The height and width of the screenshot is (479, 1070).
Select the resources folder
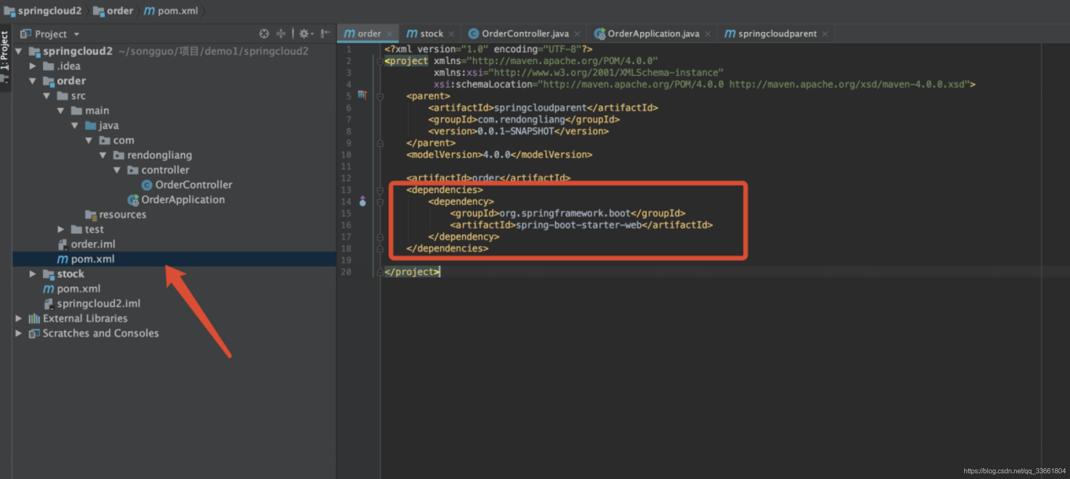(x=116, y=215)
